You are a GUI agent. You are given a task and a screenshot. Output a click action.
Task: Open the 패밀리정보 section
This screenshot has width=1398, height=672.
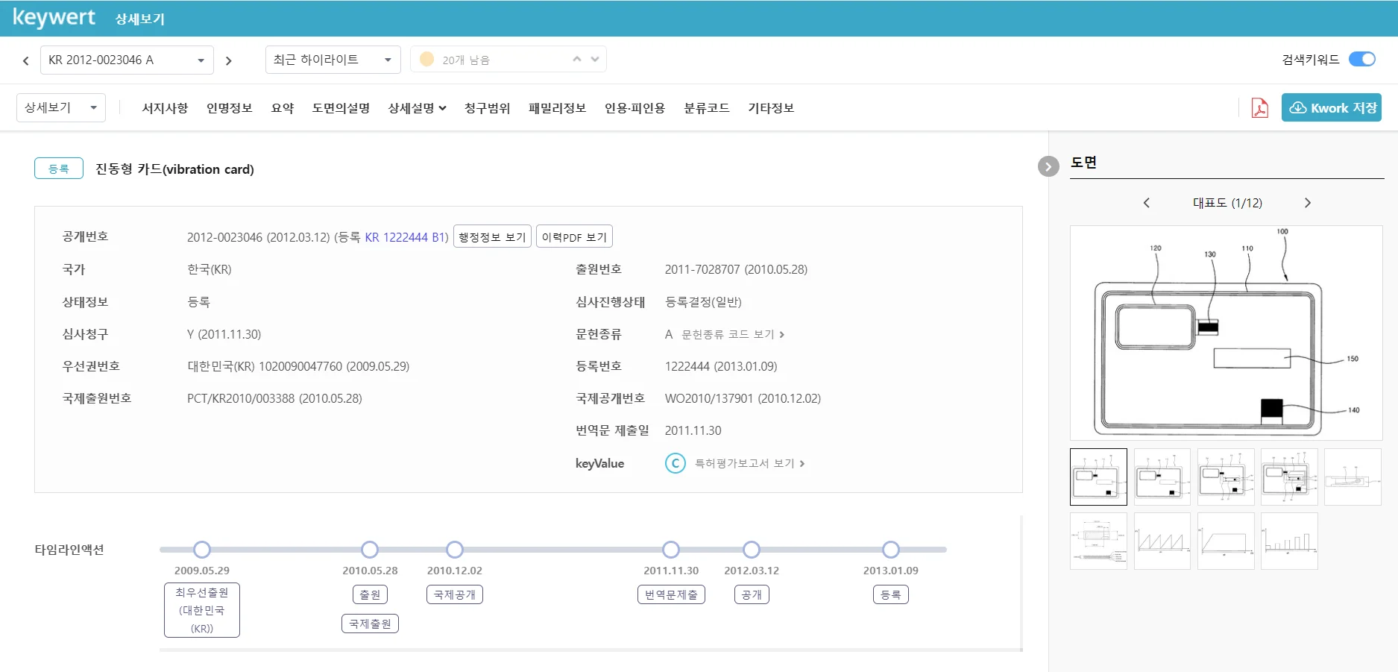point(557,108)
